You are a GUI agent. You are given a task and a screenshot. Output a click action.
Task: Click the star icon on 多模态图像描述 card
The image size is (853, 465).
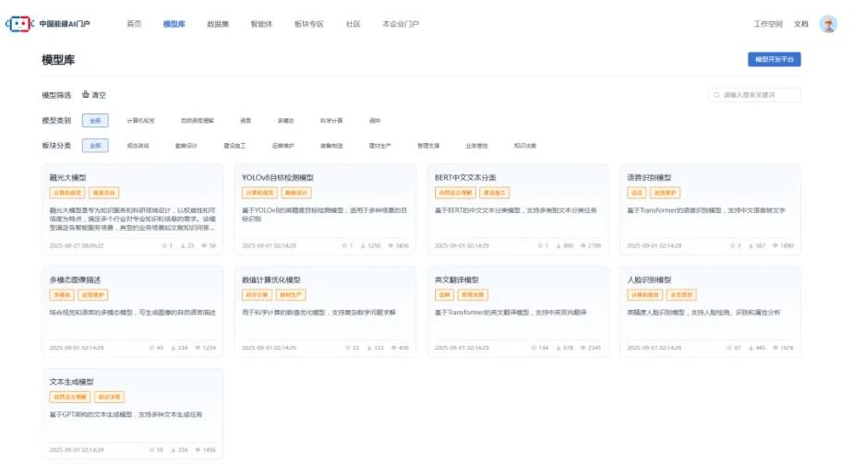click(x=151, y=348)
